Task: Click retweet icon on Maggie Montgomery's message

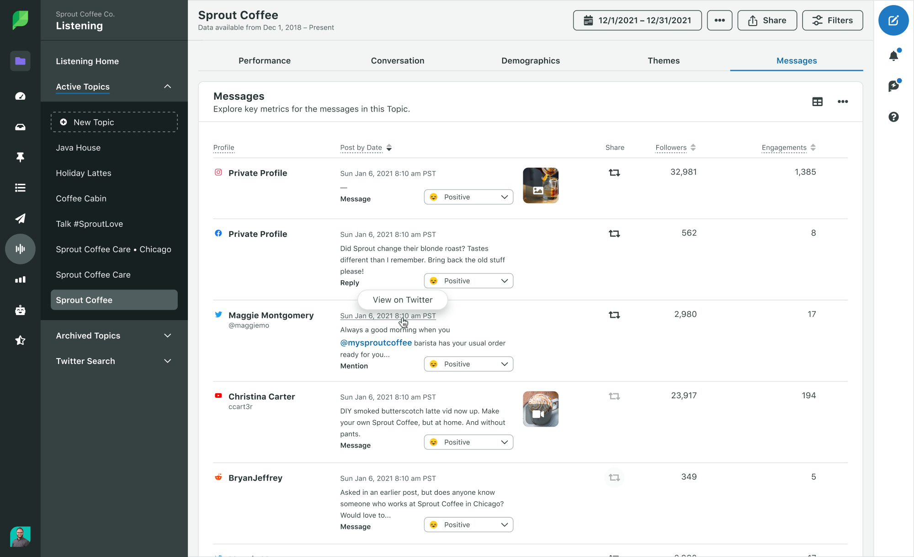Action: (x=614, y=315)
